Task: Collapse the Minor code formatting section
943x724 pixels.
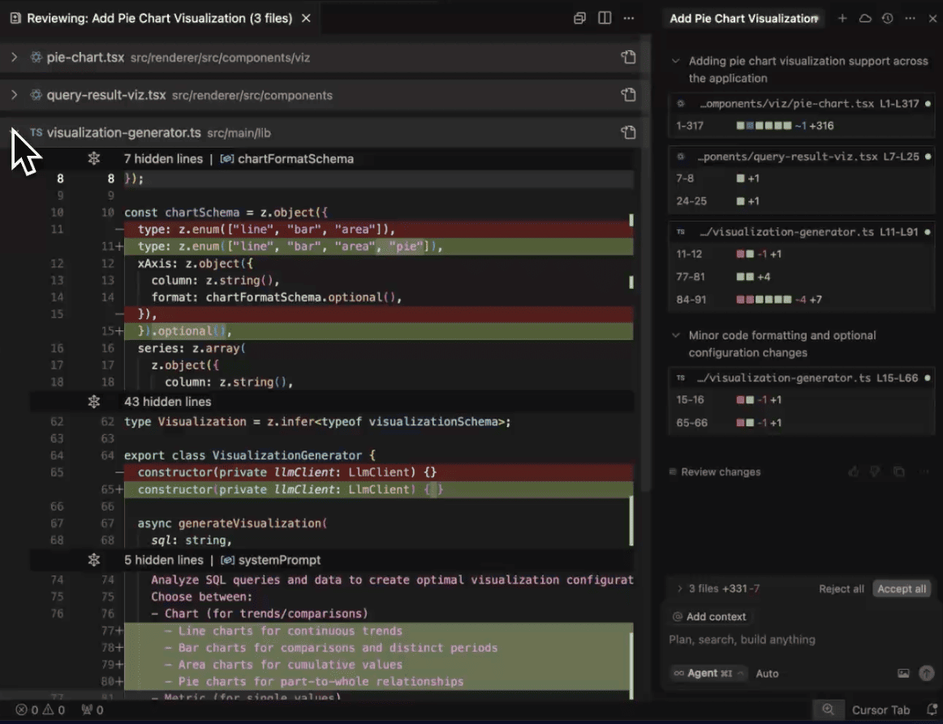Action: 675,335
